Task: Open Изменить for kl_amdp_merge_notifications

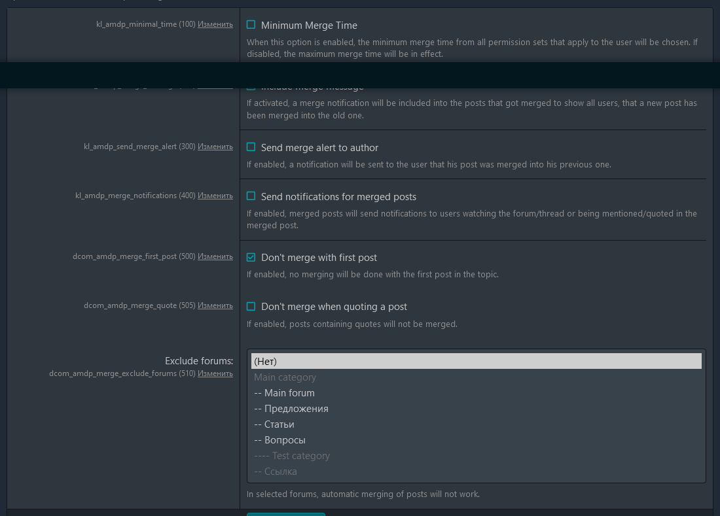Action: point(215,196)
